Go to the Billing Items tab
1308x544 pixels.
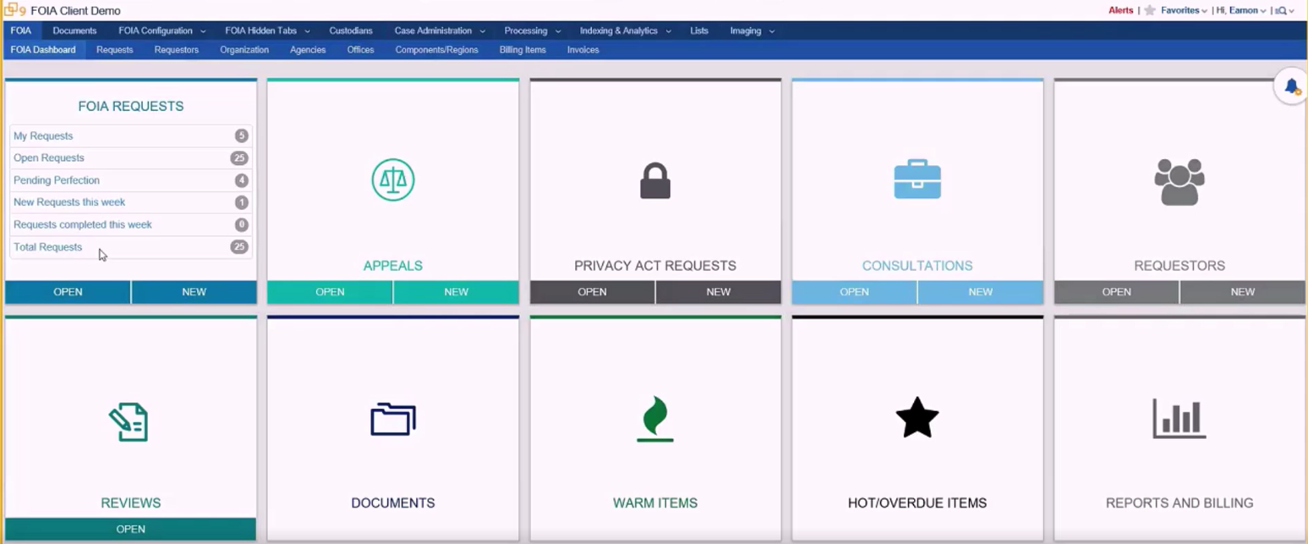tap(523, 50)
